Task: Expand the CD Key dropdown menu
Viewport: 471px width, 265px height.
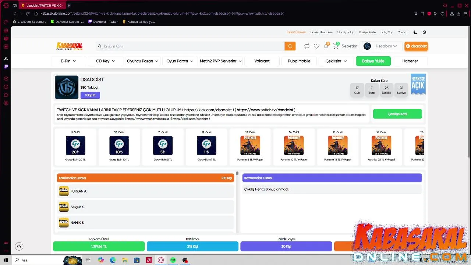Action: coord(106,61)
